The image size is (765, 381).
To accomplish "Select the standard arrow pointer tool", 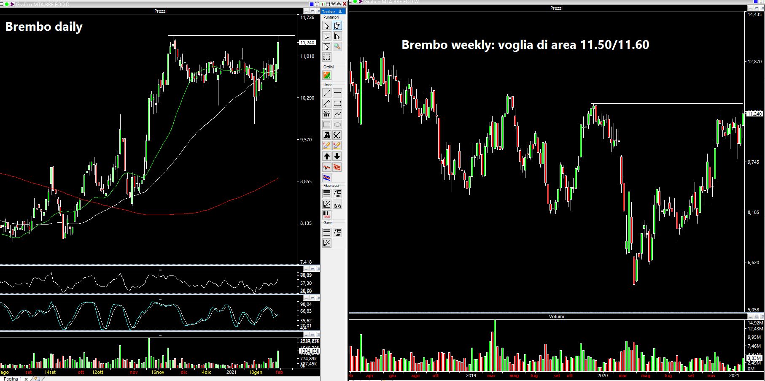I will click(326, 26).
